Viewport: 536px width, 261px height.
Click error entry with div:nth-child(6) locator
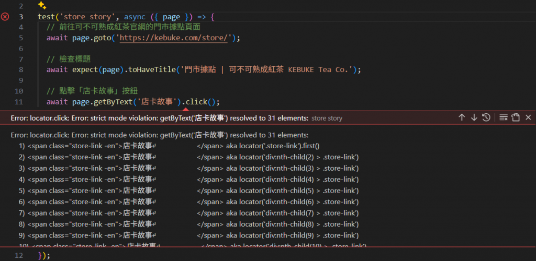(x=188, y=202)
